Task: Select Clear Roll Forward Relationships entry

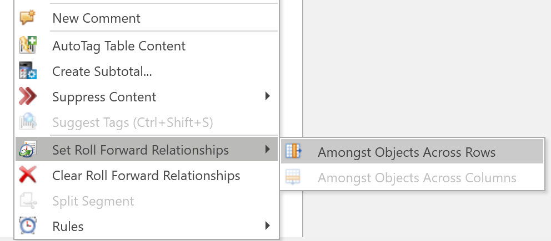Action: coord(147,175)
